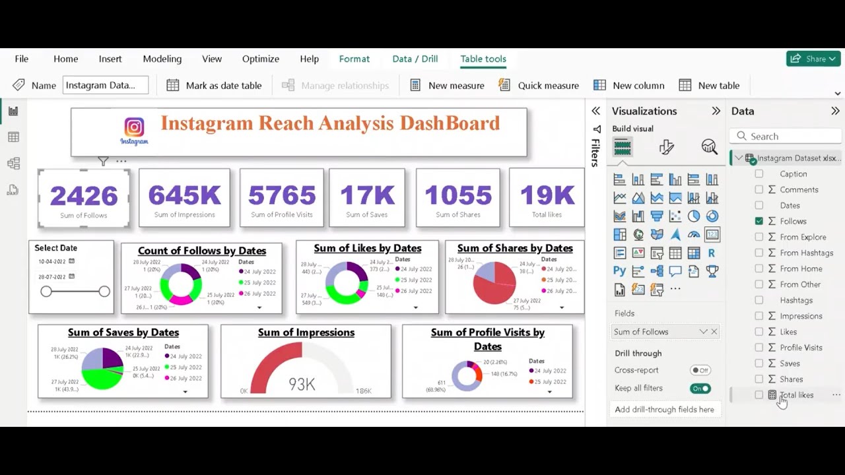Switch to the Data / Drill tab
This screenshot has height=475, width=845.
pyautogui.click(x=415, y=59)
